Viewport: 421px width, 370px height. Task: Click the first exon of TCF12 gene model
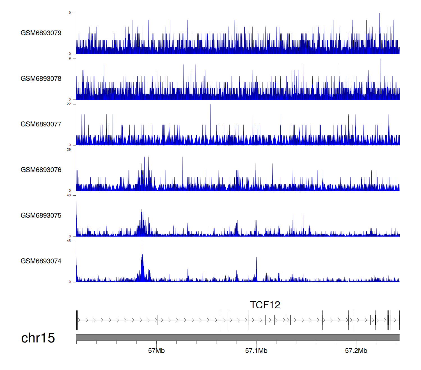tap(76, 320)
